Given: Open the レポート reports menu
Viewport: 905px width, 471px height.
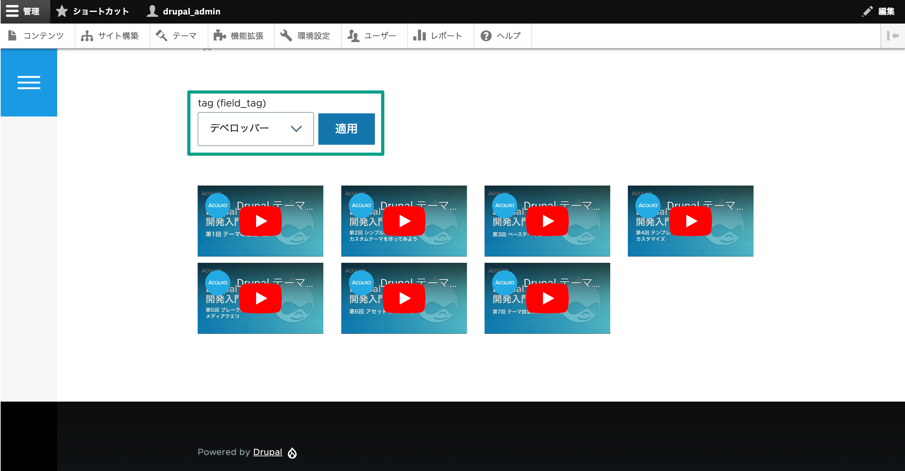Looking at the screenshot, I should (x=440, y=36).
